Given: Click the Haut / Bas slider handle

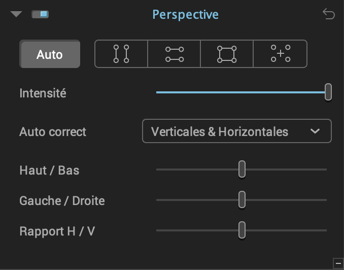Looking at the screenshot, I should pos(242,169).
